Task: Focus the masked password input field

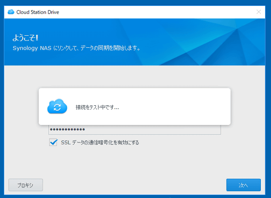Action: (x=135, y=130)
